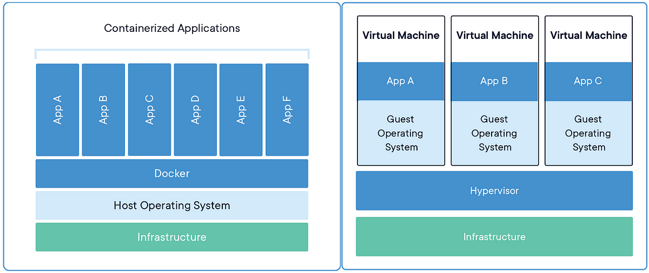Select vertical App A block above Docker
649x273 pixels.
tap(58, 110)
